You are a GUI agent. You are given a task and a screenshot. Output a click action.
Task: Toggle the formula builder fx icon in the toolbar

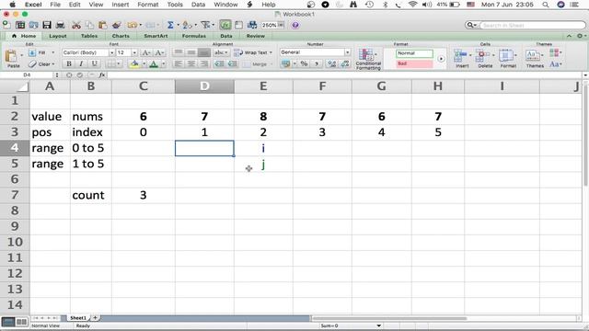(225, 25)
